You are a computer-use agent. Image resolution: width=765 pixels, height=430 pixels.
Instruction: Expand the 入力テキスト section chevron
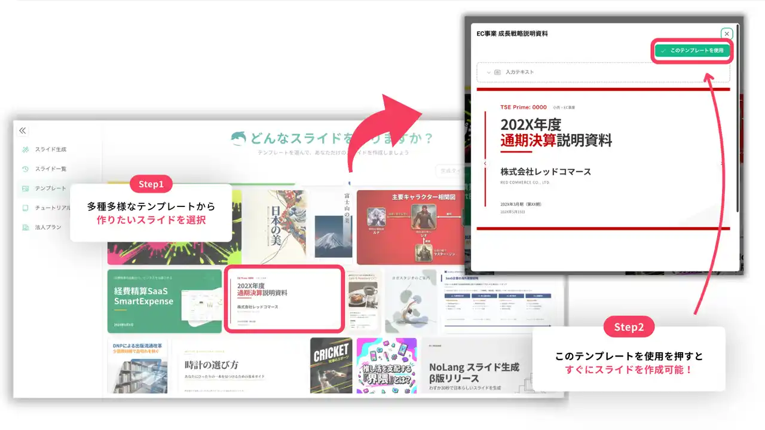point(488,72)
